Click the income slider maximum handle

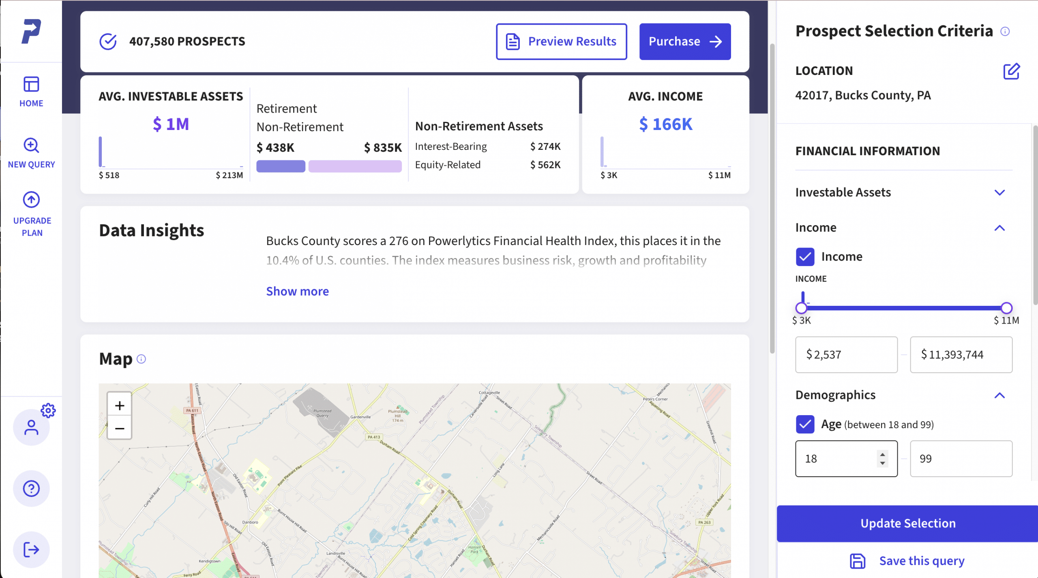1006,308
